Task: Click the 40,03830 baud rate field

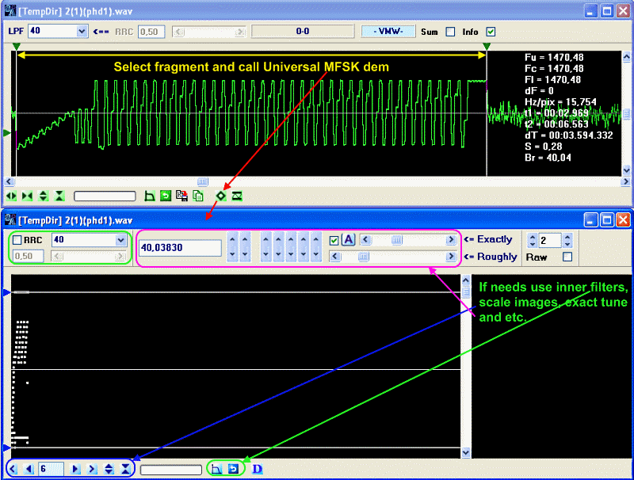Action: coord(180,248)
